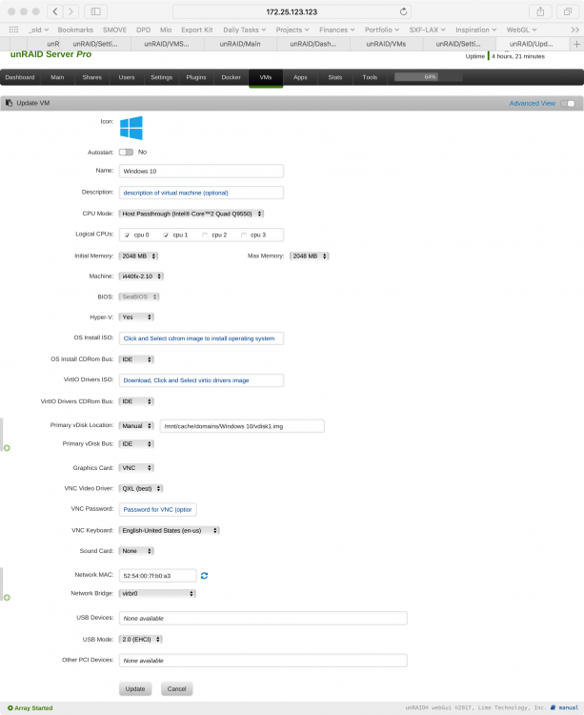Viewport: 584px width, 715px height.
Task: Toggle Advanced View switch
Action: [x=568, y=104]
